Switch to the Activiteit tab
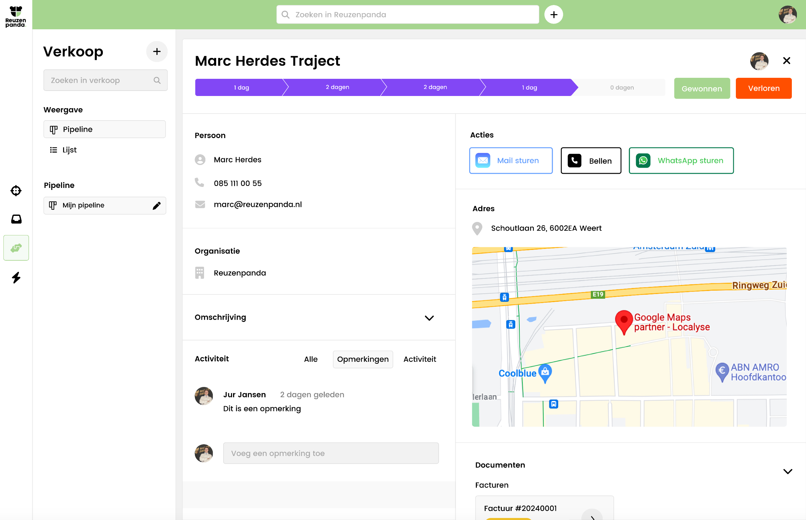Image resolution: width=806 pixels, height=520 pixels. click(x=420, y=359)
